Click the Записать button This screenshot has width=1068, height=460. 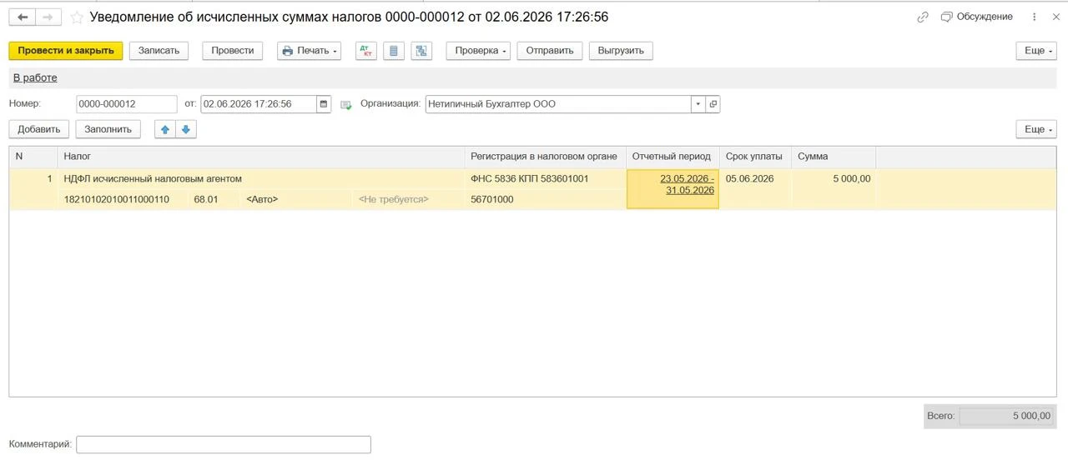pyautogui.click(x=159, y=51)
